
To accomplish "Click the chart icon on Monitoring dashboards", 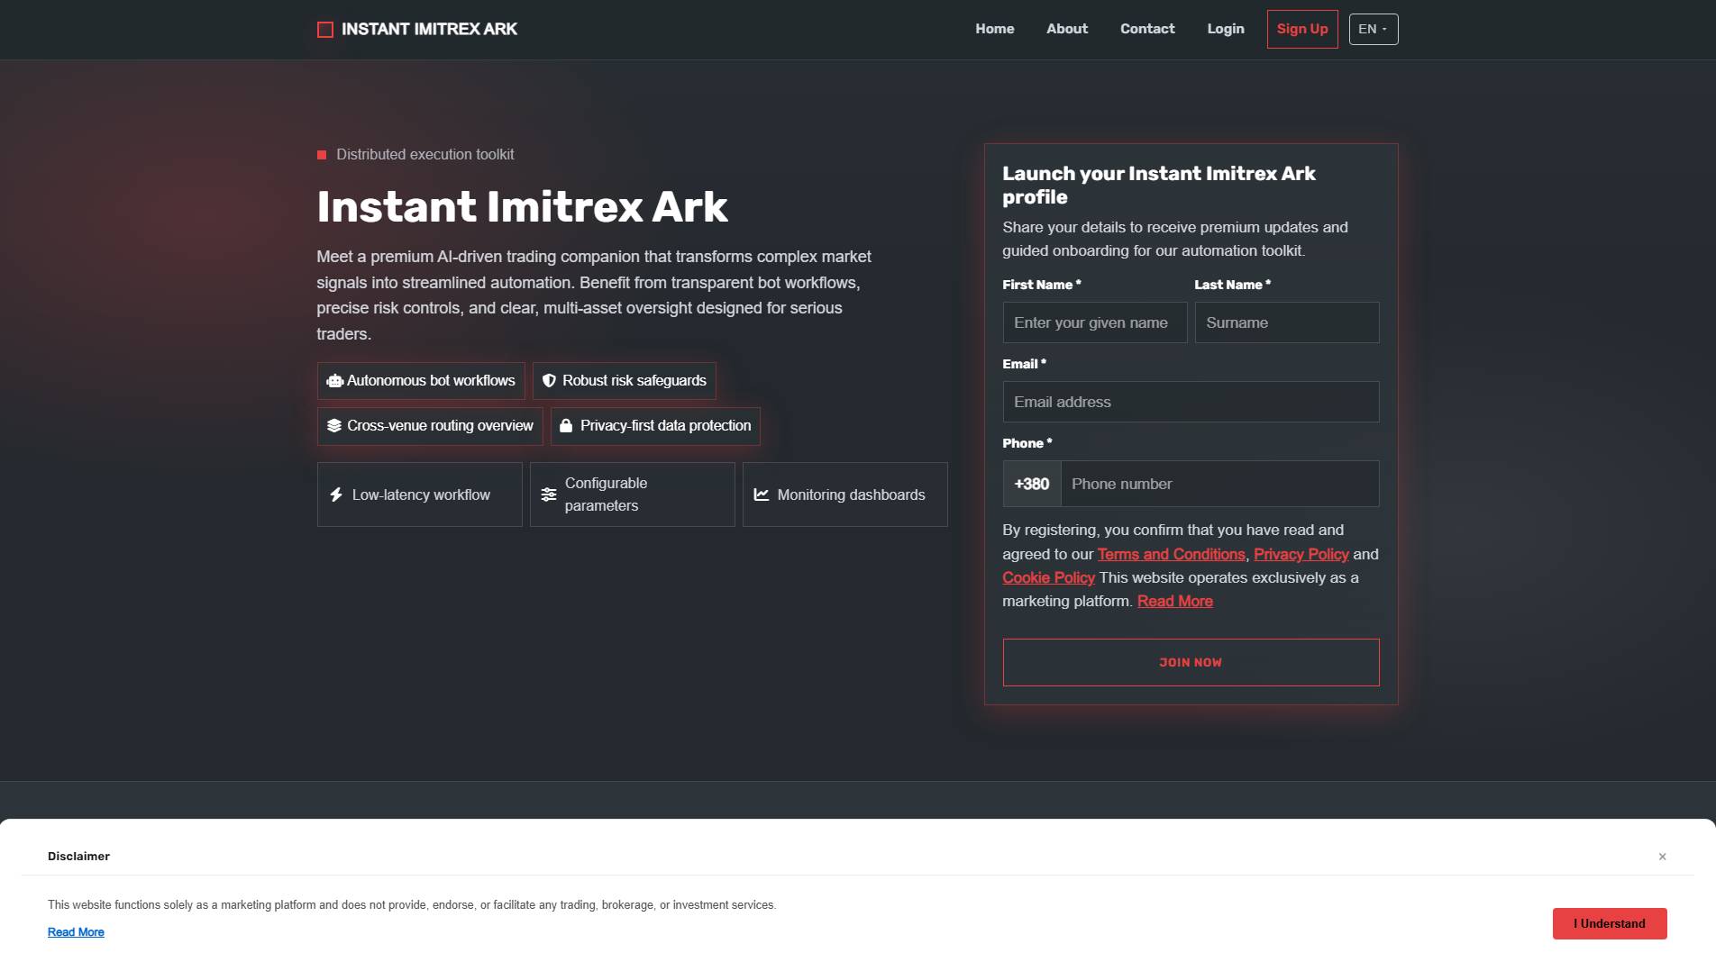I will pos(762,495).
